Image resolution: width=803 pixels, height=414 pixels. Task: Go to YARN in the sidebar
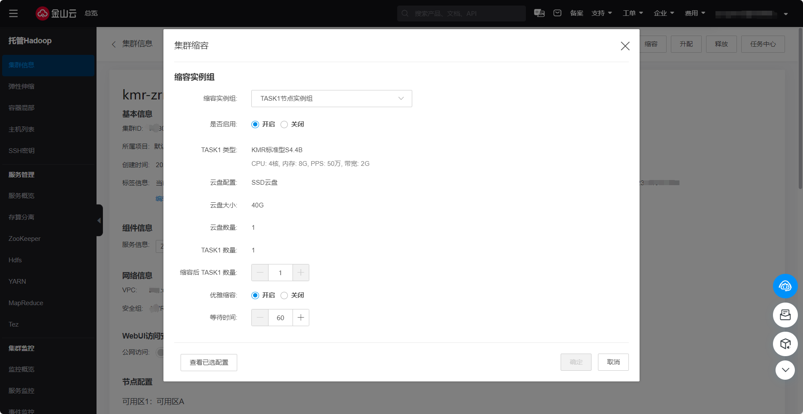17,282
